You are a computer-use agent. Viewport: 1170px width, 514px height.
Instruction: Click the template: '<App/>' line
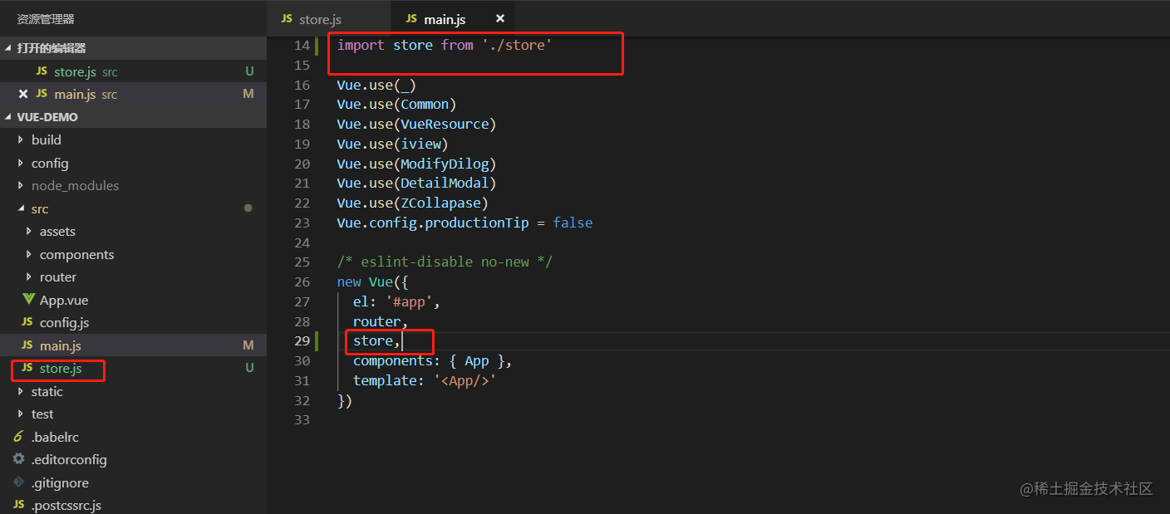tap(425, 380)
